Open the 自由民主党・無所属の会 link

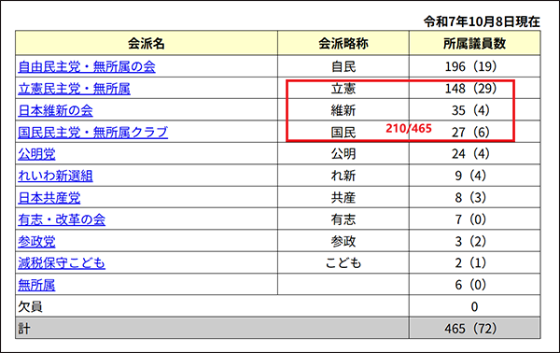87,67
